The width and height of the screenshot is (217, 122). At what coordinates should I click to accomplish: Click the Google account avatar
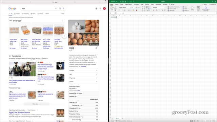click(104, 8)
